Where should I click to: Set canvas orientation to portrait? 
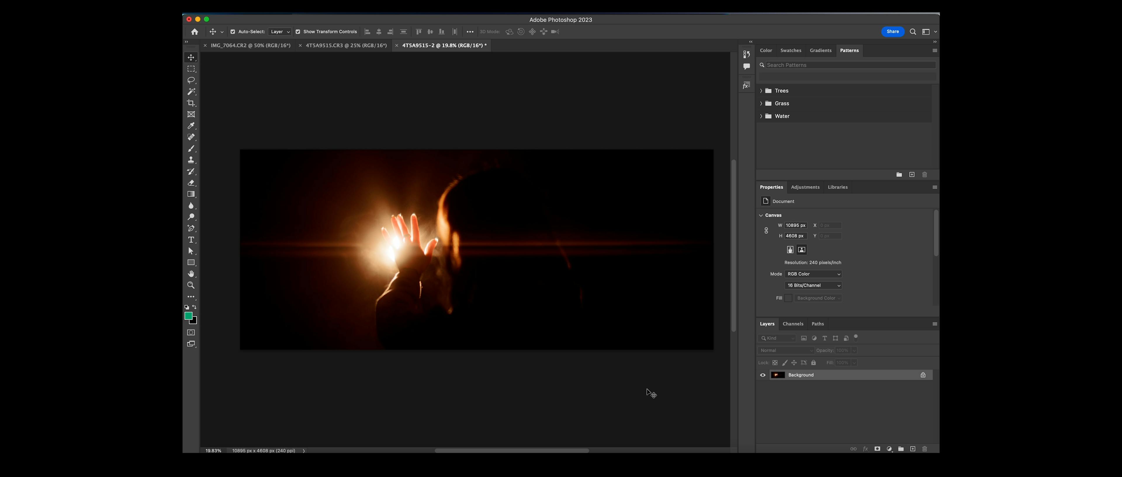790,250
